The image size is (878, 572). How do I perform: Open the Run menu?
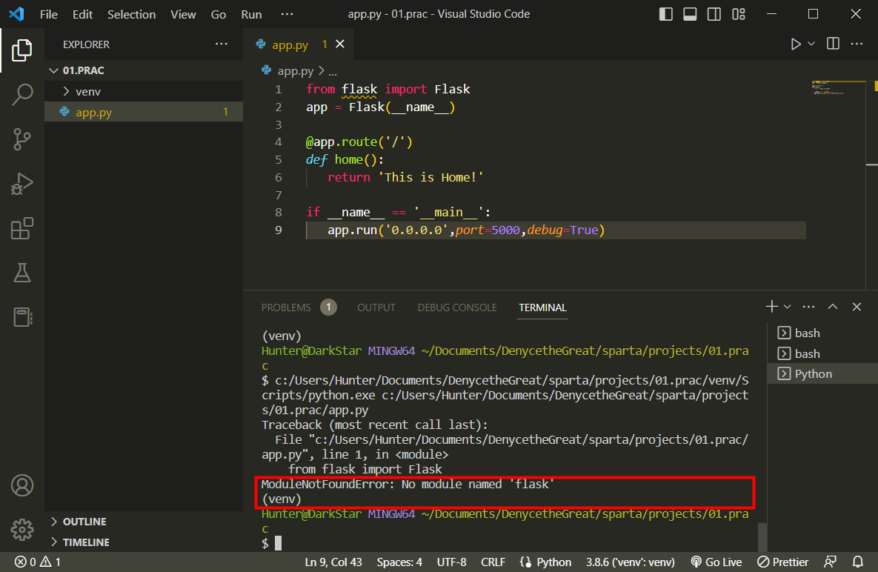(x=251, y=14)
